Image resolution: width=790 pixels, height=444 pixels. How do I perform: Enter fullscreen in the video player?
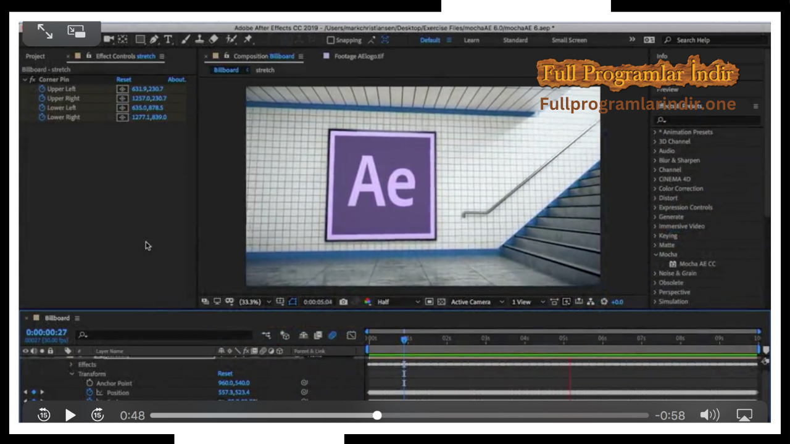[45, 31]
